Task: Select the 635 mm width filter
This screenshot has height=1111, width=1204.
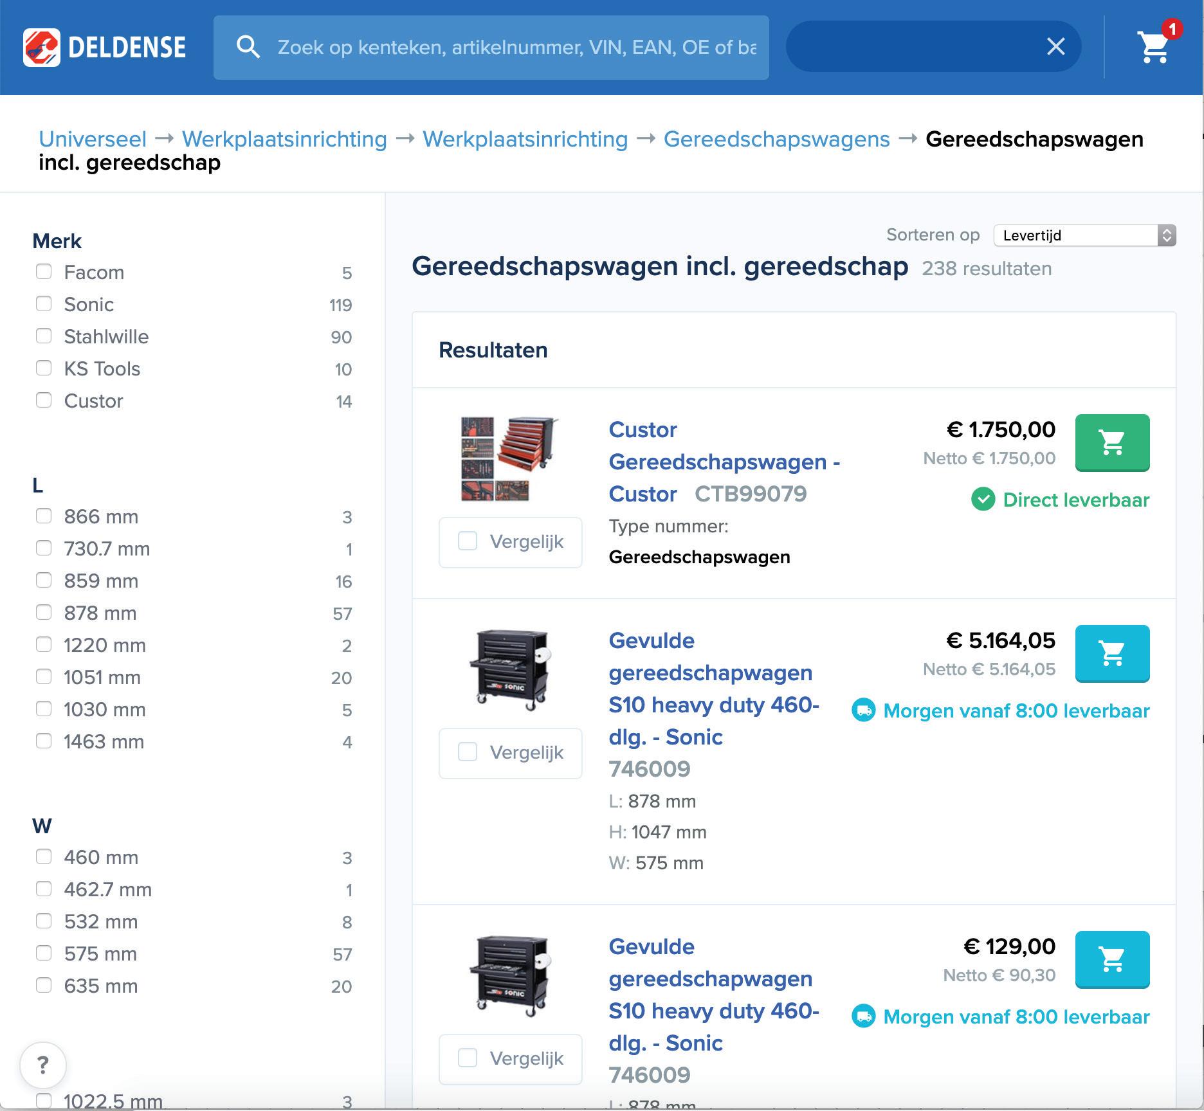Action: coord(44,985)
